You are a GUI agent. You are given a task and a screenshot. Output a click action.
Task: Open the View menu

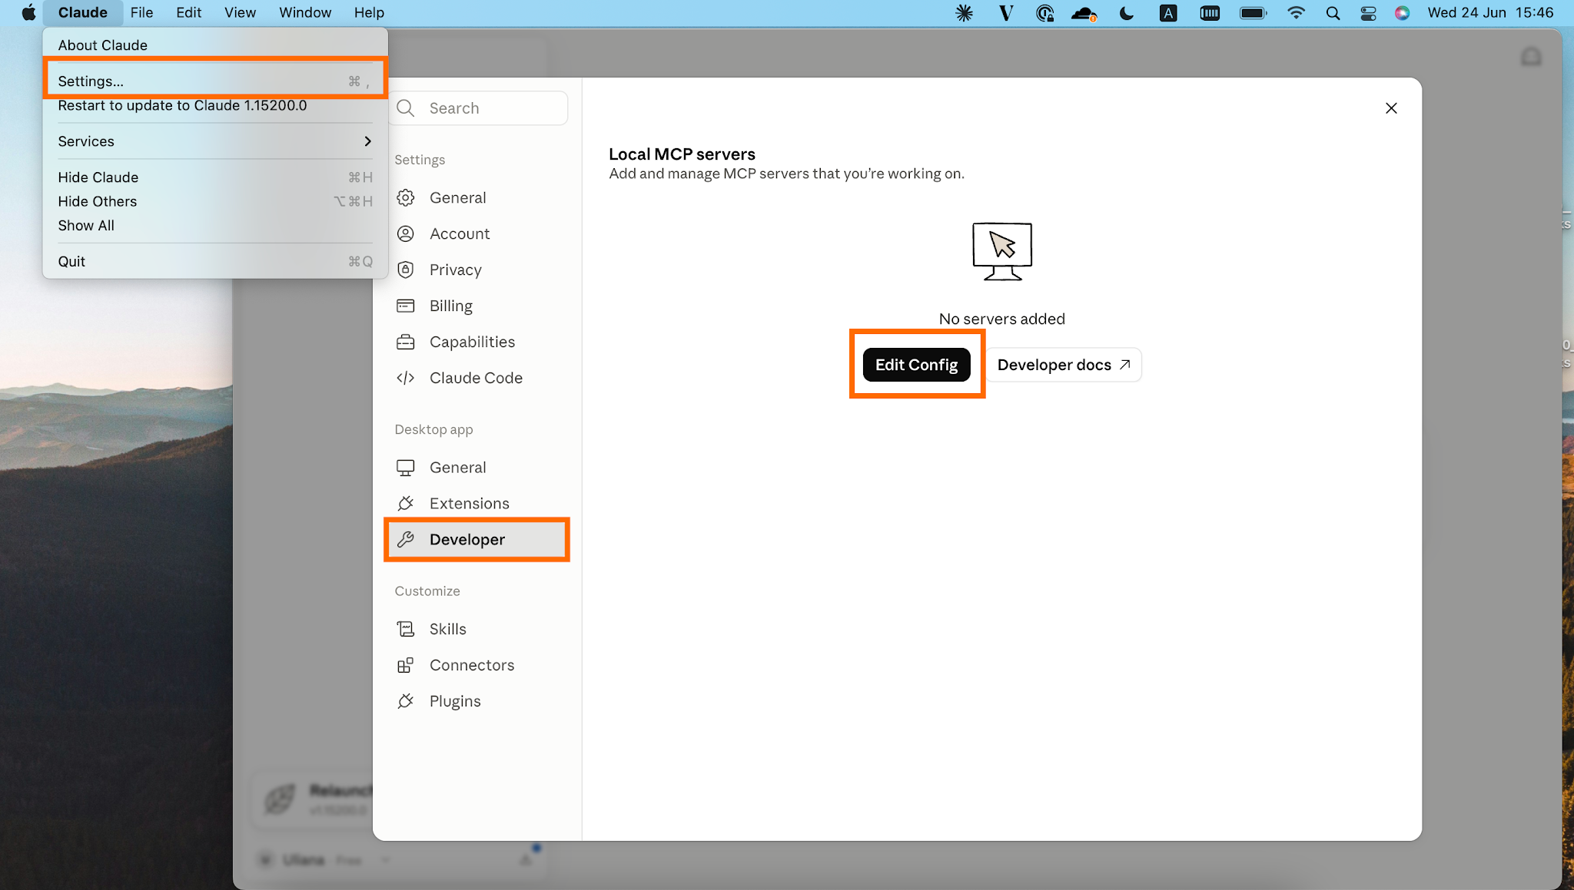(240, 12)
